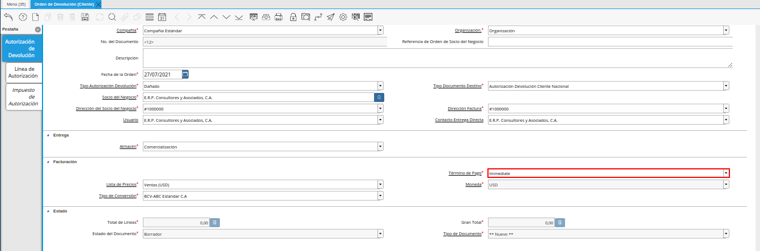The height and width of the screenshot is (251, 760).
Task: Click the magnifier find record icon
Action: (112, 17)
